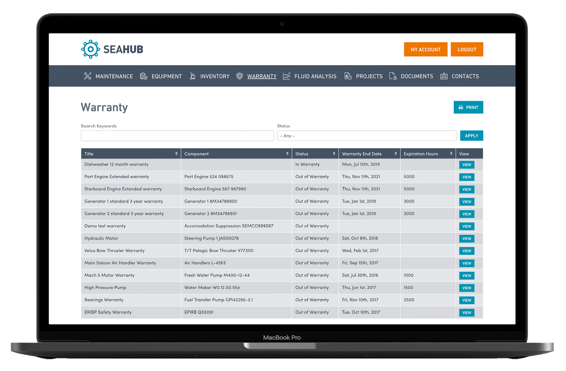Click the Logout button
The image size is (566, 371).
[x=467, y=49]
